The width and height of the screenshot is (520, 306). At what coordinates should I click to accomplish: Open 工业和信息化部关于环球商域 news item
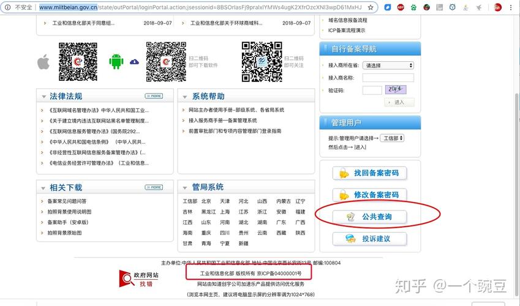(226, 23)
